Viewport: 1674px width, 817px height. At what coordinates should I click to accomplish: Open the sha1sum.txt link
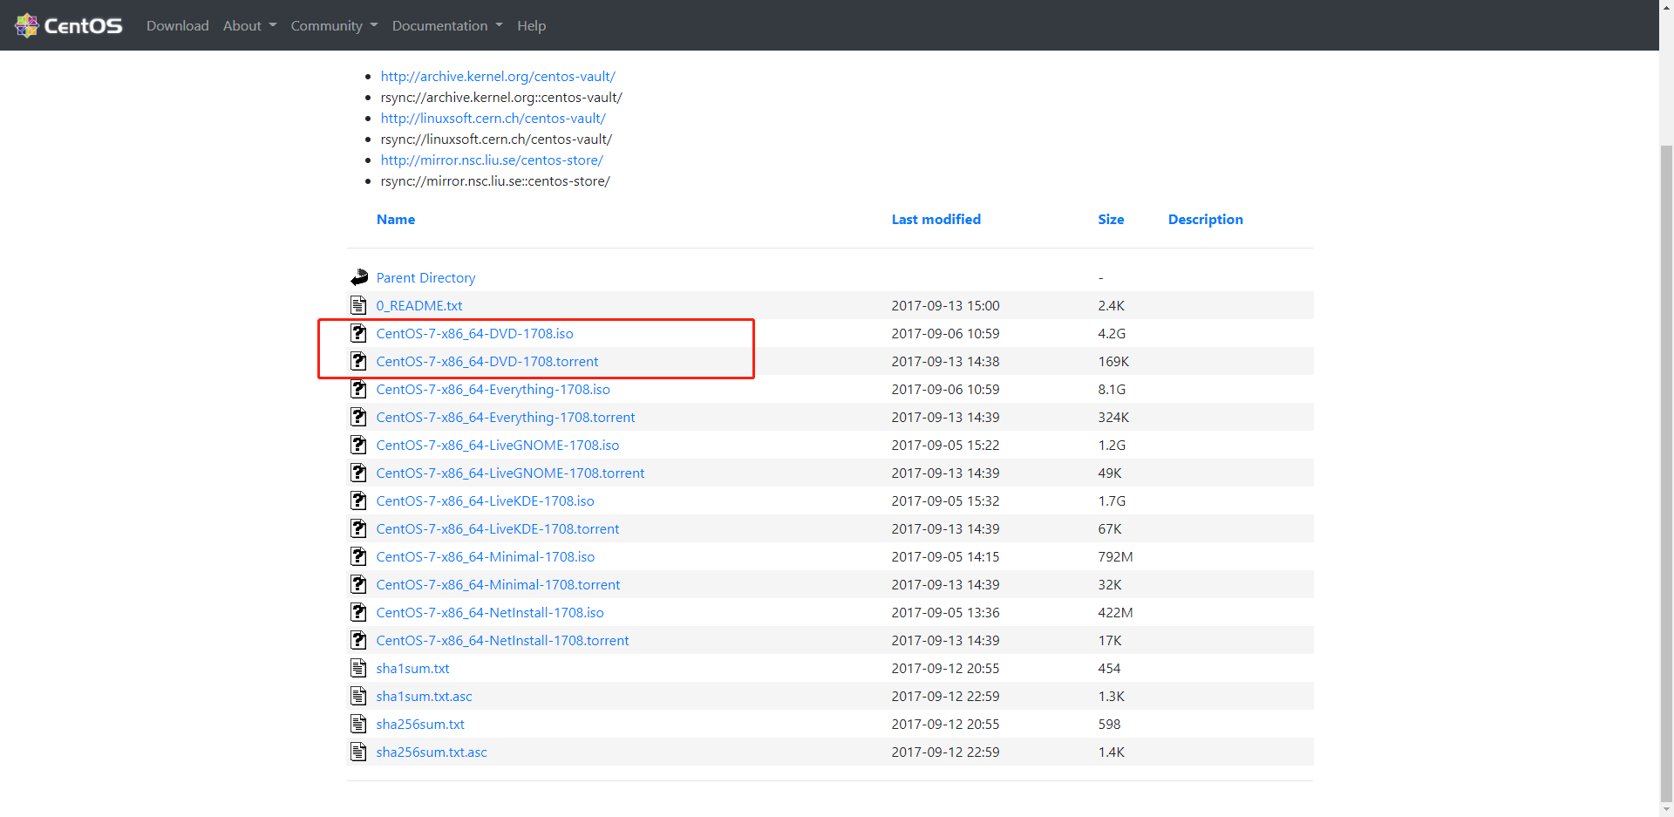(x=413, y=668)
